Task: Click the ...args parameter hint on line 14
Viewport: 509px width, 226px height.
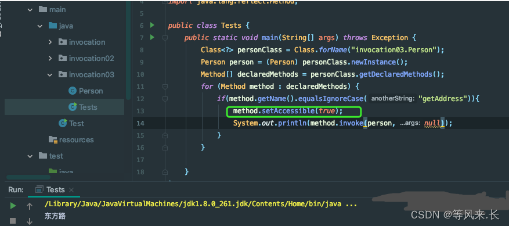Action: (410, 123)
